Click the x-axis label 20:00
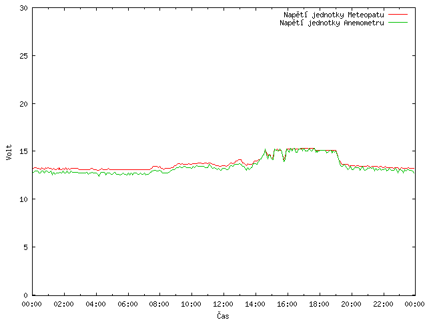The image size is (427, 320). click(352, 304)
